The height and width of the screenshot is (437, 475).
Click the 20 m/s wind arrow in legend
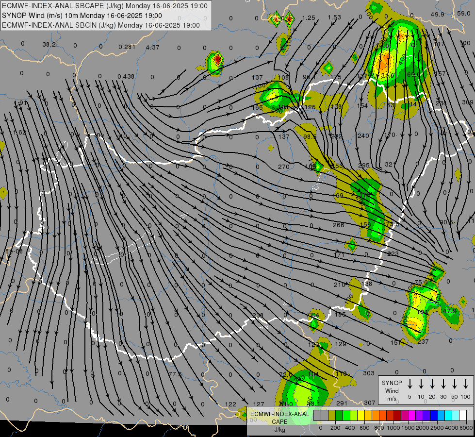(x=432, y=384)
